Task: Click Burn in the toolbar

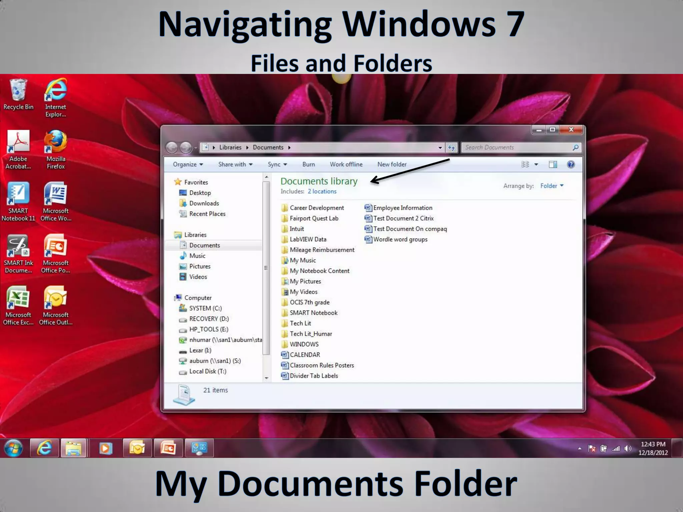Action: point(308,164)
